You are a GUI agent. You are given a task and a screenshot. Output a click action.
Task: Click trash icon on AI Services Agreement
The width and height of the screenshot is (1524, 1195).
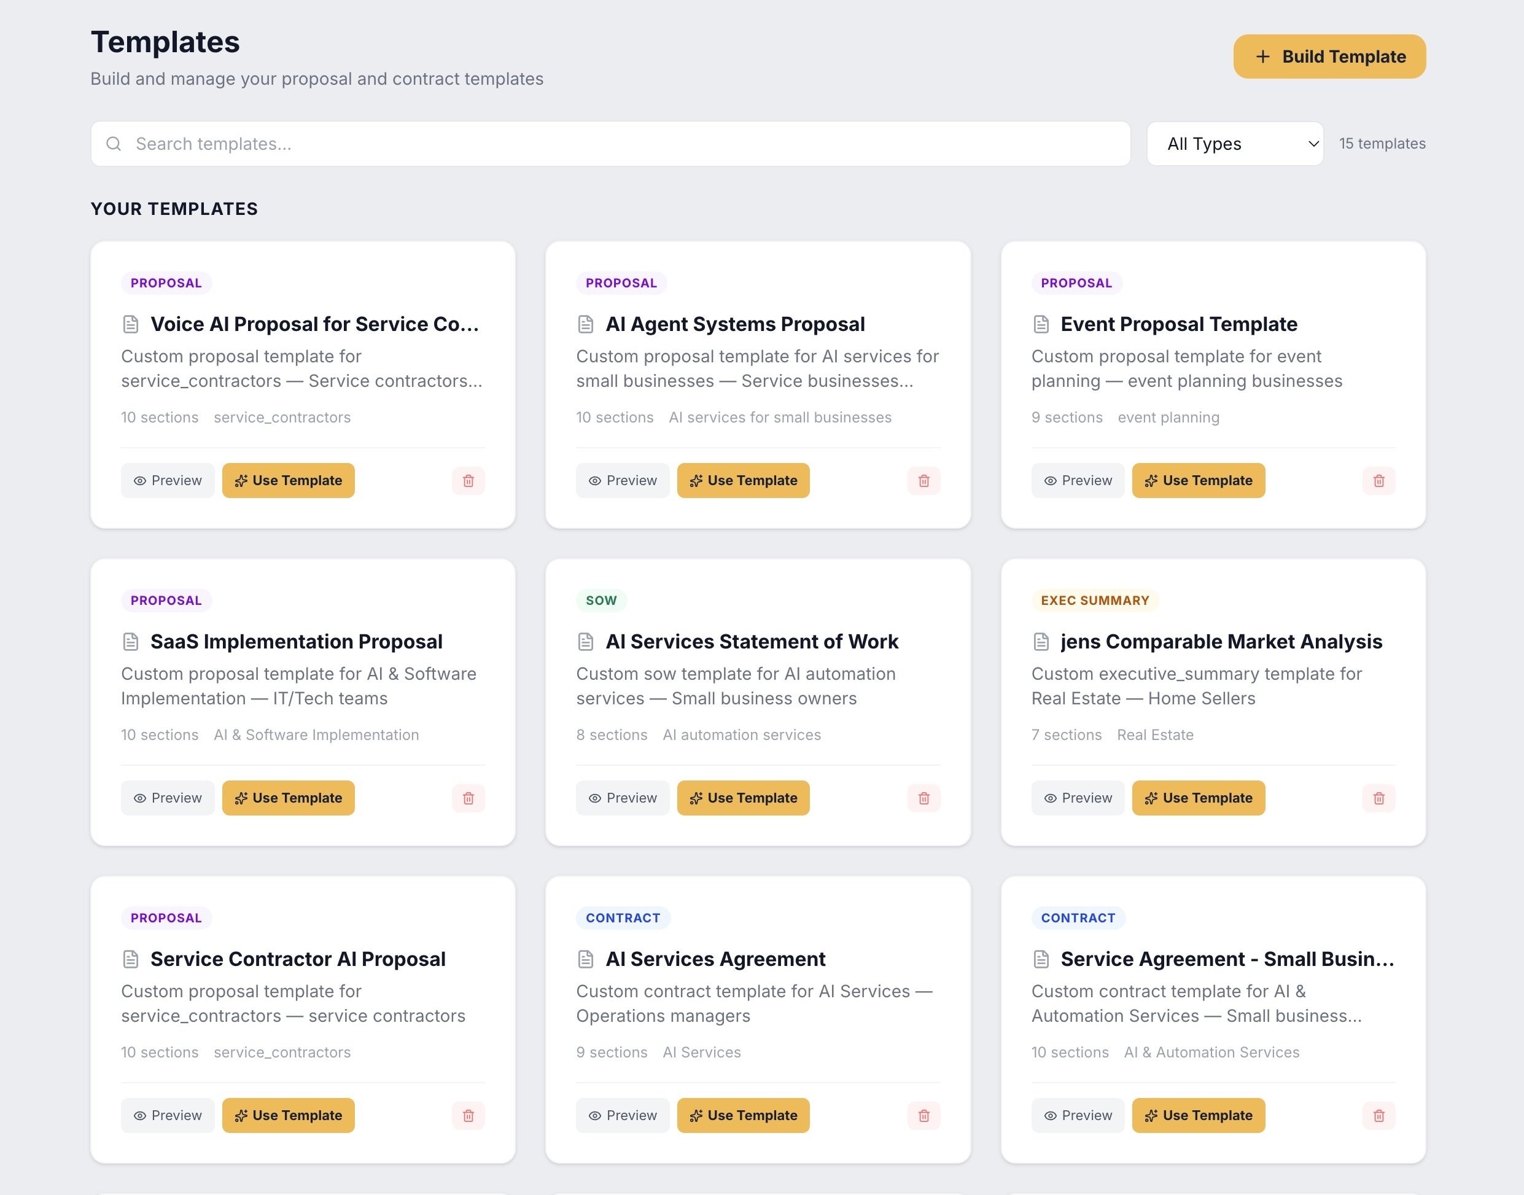click(923, 1116)
